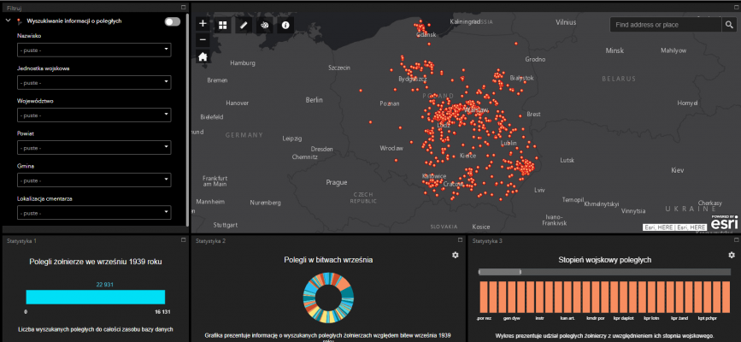Maximize the Filtruj panel
Screen dimensions: 741x342
coord(184,7)
